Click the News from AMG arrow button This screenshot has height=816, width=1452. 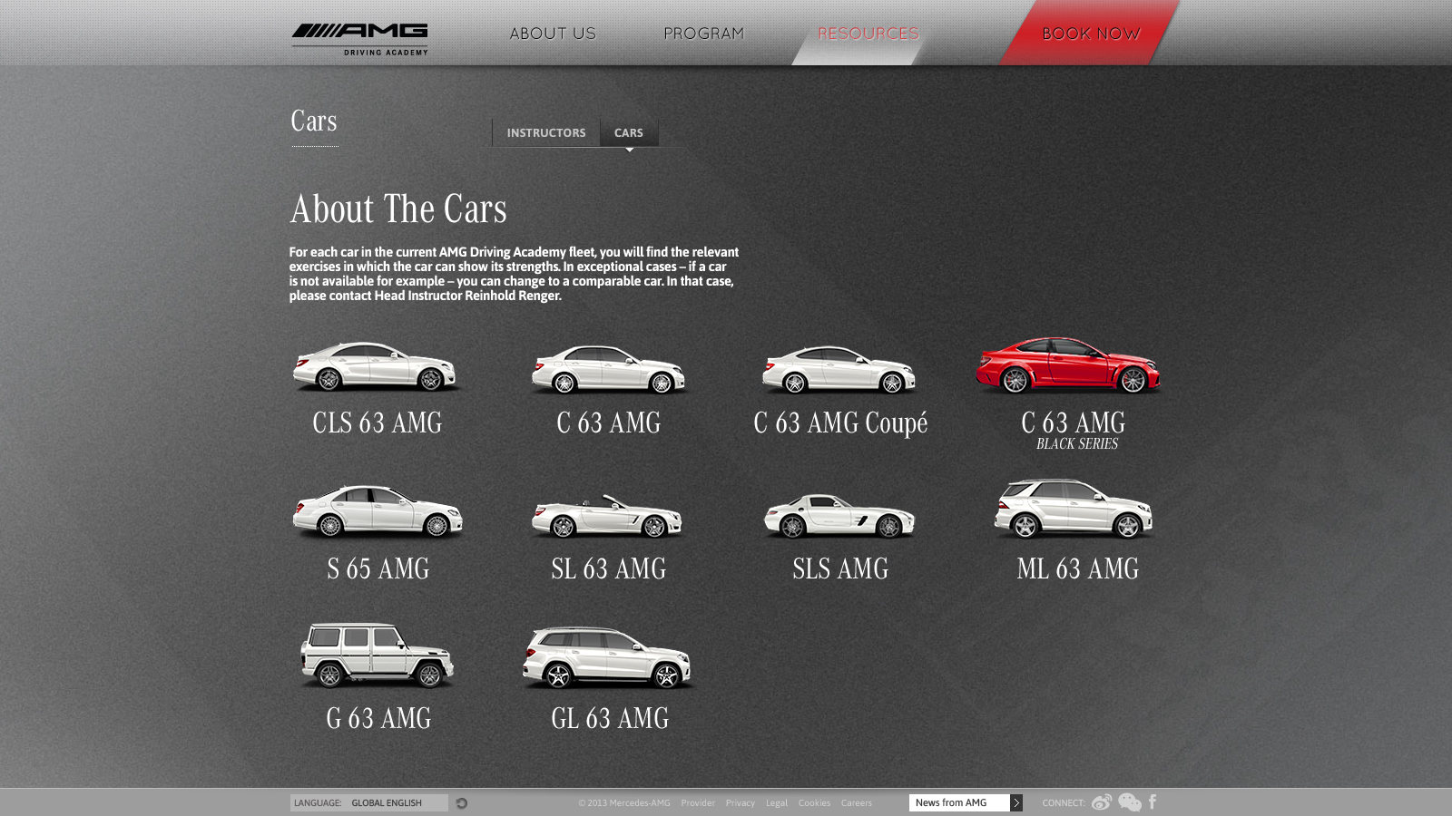coord(1016,803)
